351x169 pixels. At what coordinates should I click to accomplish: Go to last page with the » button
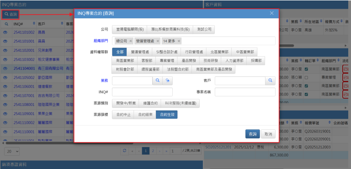[x=166, y=151]
